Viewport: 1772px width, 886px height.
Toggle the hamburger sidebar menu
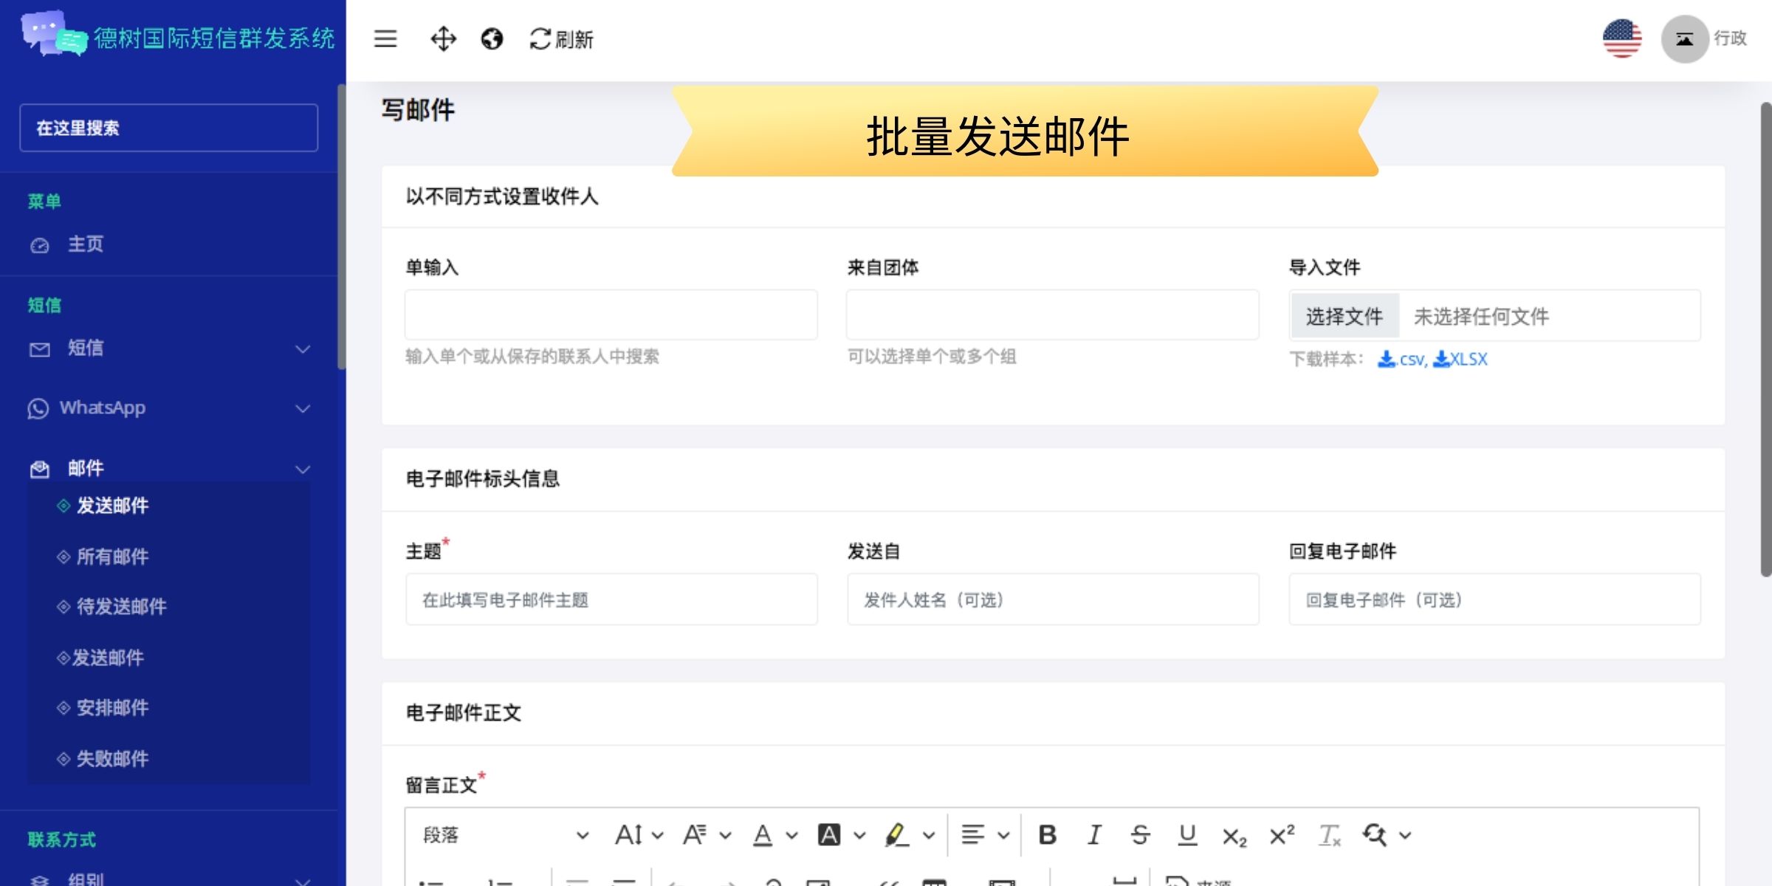tap(385, 38)
